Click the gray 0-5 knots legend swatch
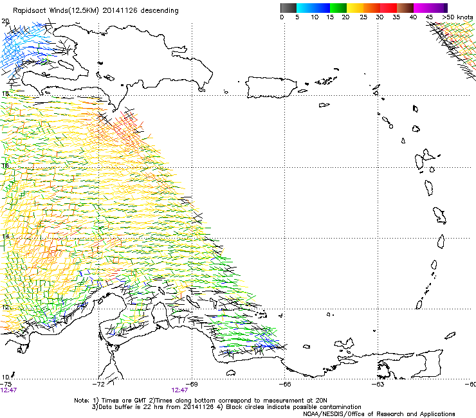476x418 pixels. [288, 8]
